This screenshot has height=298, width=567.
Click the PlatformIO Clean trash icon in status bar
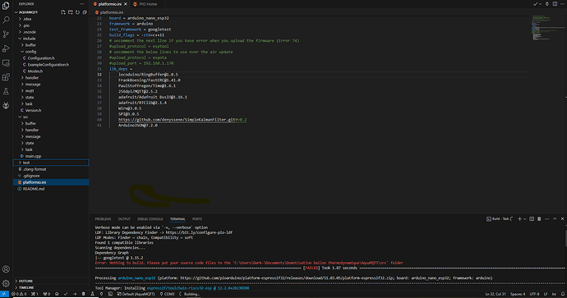(84, 294)
